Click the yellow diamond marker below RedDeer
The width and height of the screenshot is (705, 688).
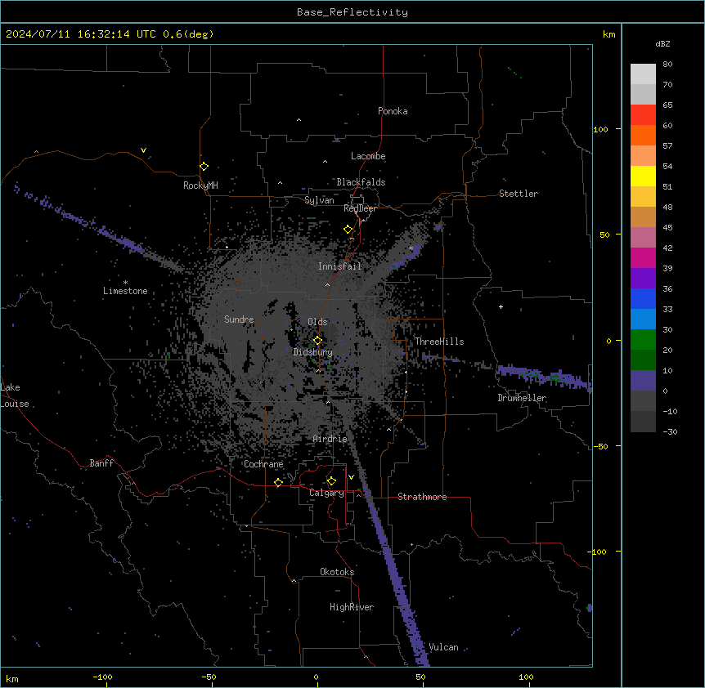coord(348,230)
